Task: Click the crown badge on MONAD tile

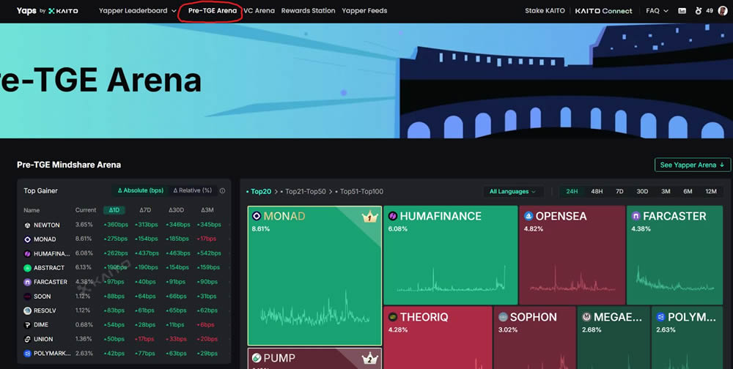Action: (369, 217)
